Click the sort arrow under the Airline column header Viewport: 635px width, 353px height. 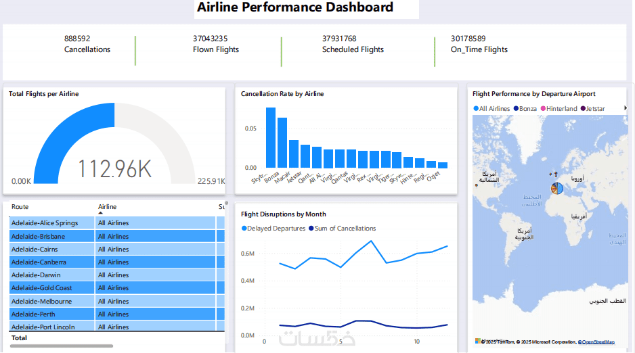(x=100, y=213)
